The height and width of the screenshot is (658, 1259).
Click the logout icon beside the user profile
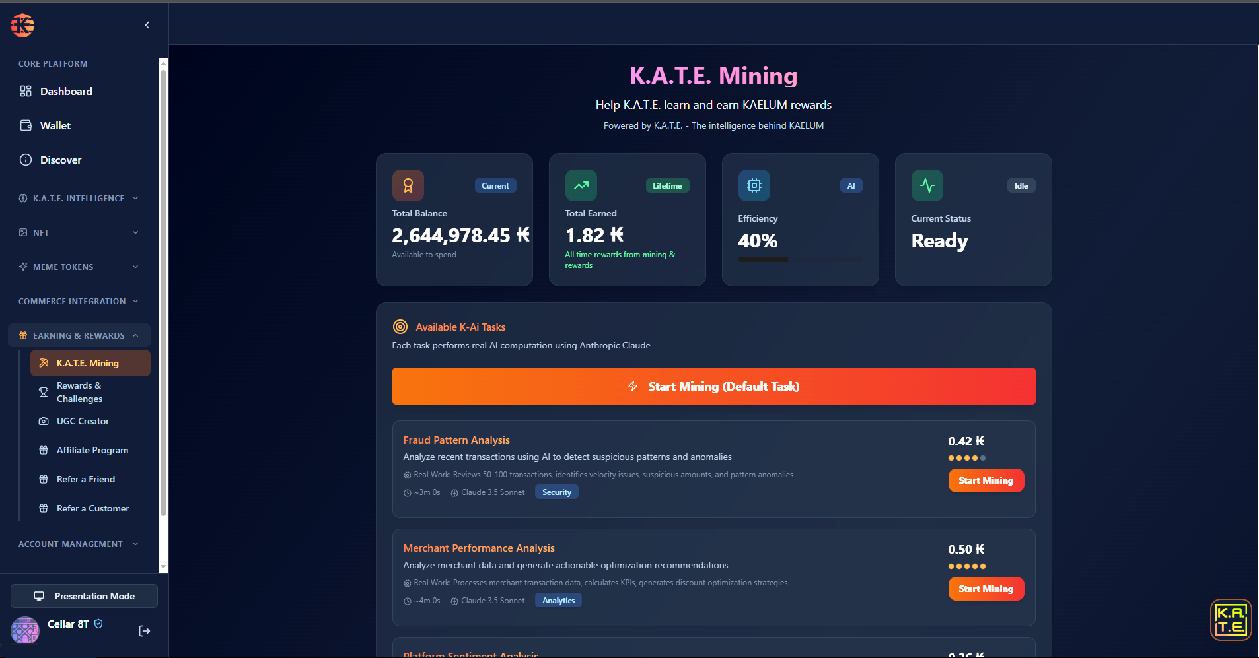point(145,631)
